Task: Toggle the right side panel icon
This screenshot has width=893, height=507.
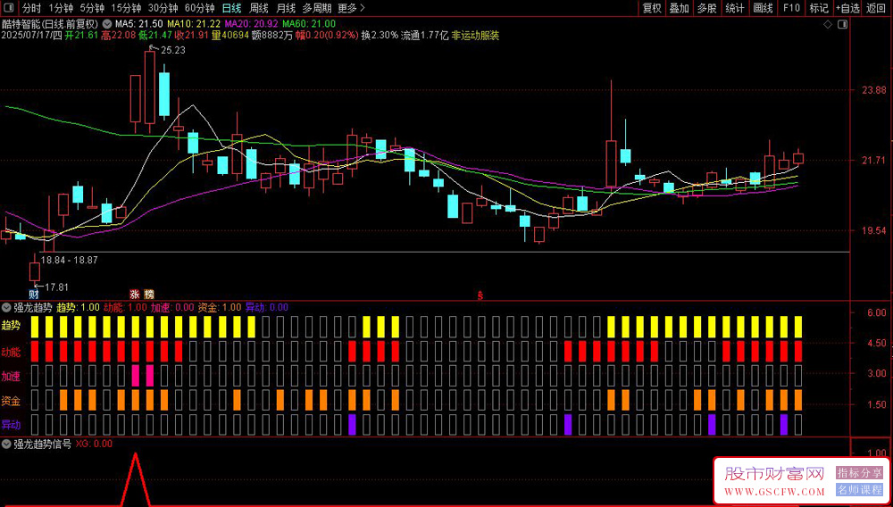Action: [x=842, y=24]
